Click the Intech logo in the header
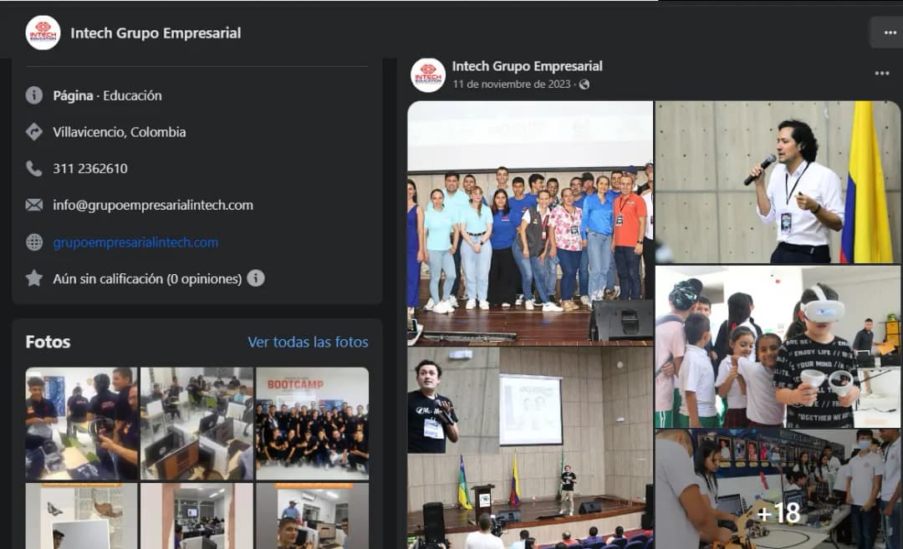The width and height of the screenshot is (903, 549). pyautogui.click(x=43, y=33)
